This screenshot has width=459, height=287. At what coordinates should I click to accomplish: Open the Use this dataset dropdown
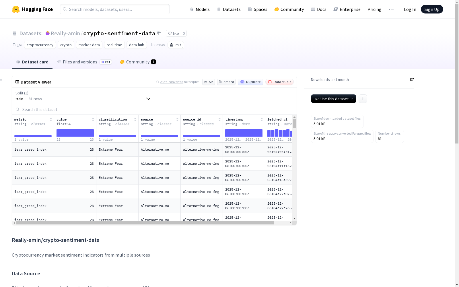coord(334,99)
